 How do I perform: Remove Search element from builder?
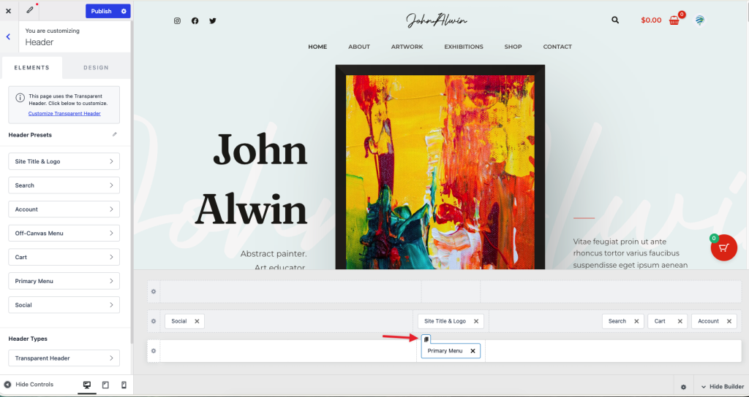click(636, 321)
